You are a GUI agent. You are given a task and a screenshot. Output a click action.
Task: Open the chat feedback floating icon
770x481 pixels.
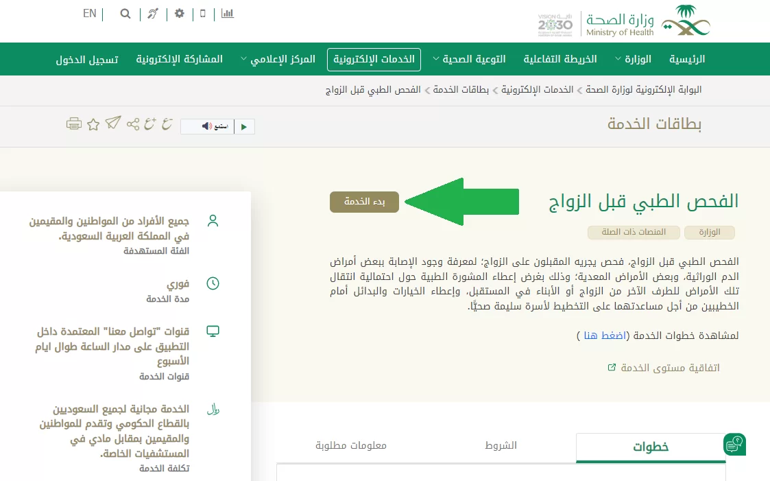click(734, 445)
